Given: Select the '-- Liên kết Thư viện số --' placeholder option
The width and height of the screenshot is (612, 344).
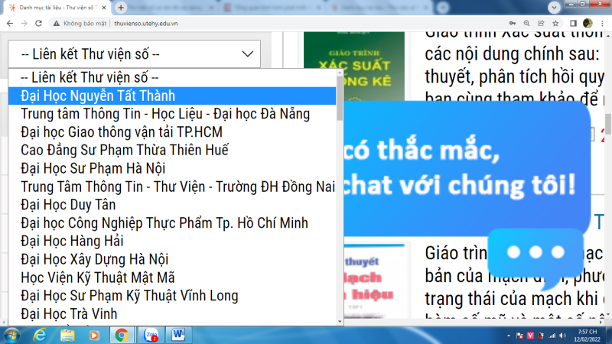Looking at the screenshot, I should coord(172,78).
